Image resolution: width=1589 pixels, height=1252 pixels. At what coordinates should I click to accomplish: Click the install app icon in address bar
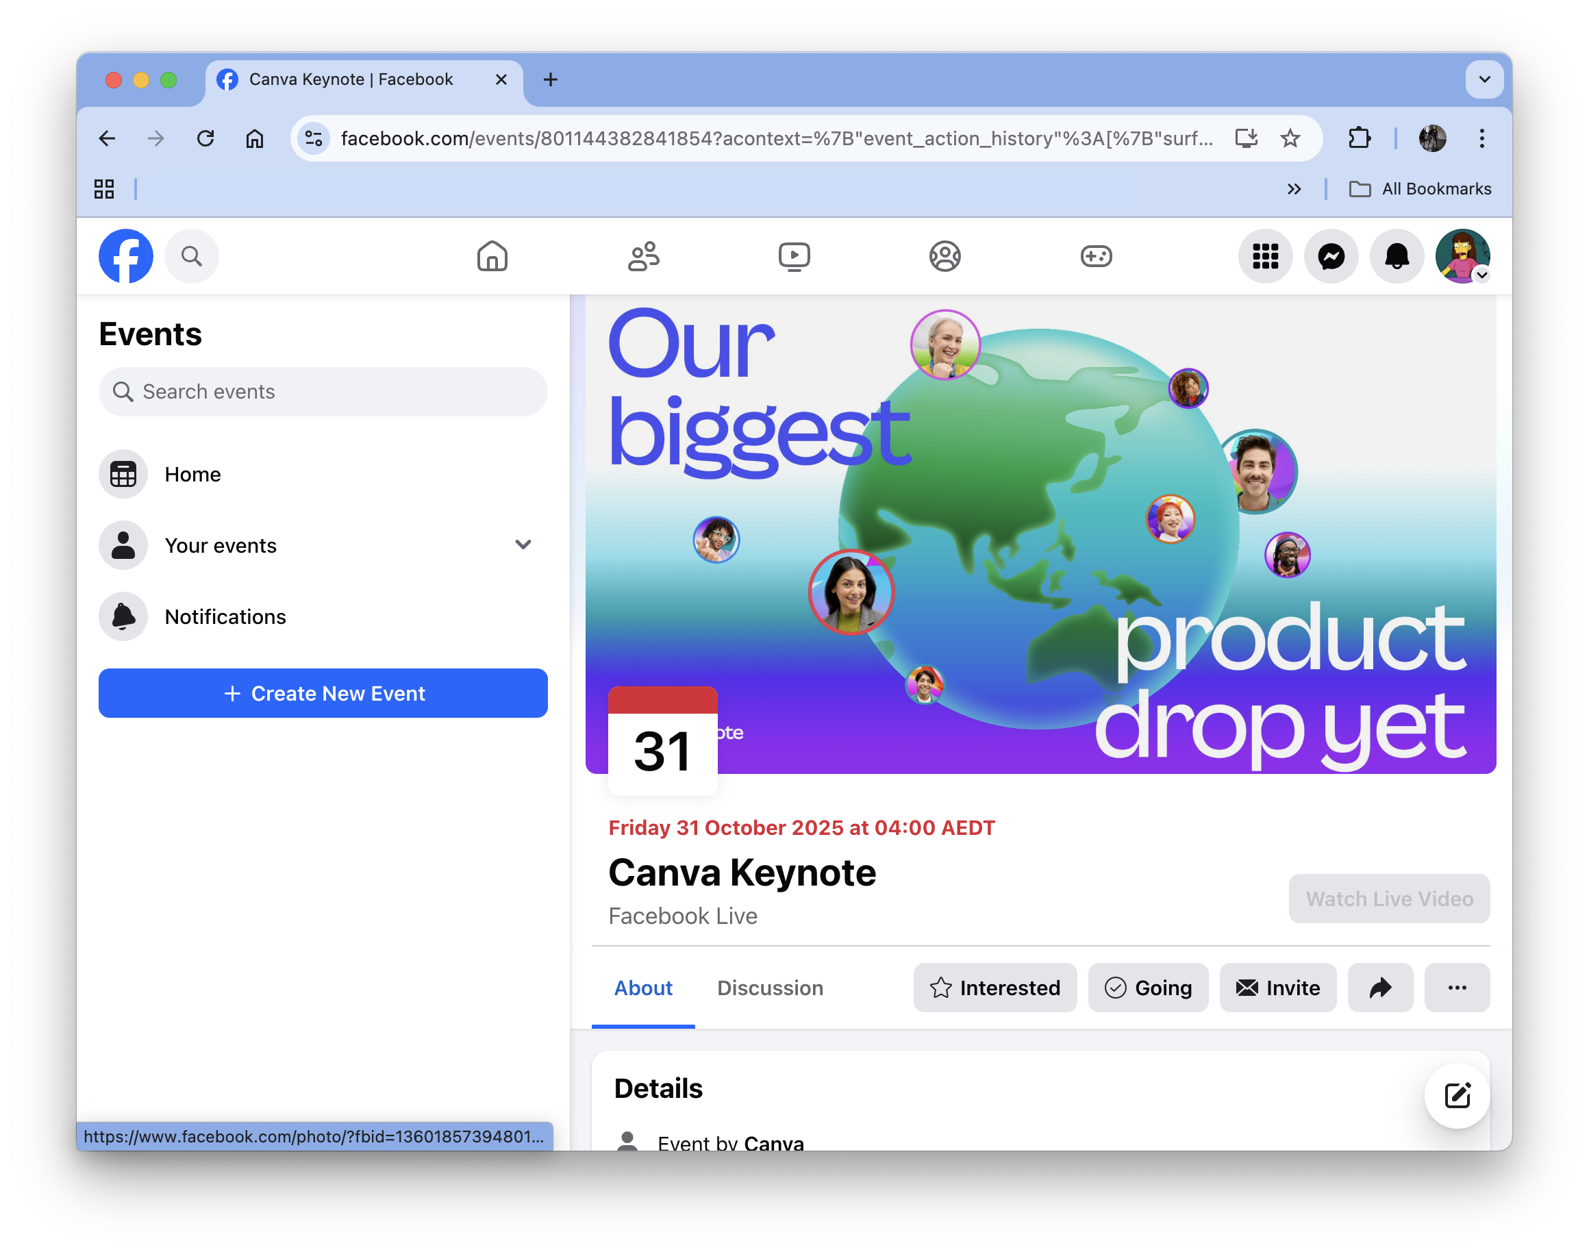click(x=1245, y=138)
